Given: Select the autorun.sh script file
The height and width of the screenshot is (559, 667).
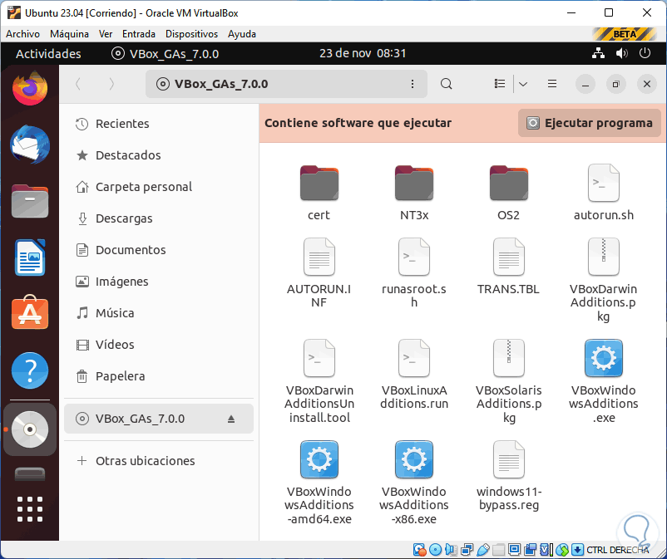Looking at the screenshot, I should [604, 192].
